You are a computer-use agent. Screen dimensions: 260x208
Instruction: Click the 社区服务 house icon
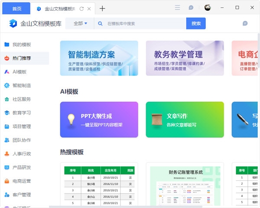pos(7,99)
